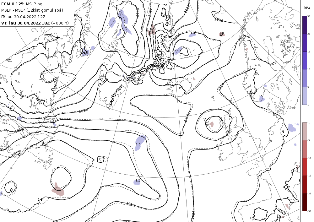
Task: Click the "(+006 h)" forecast lead label
Action: (60, 23)
